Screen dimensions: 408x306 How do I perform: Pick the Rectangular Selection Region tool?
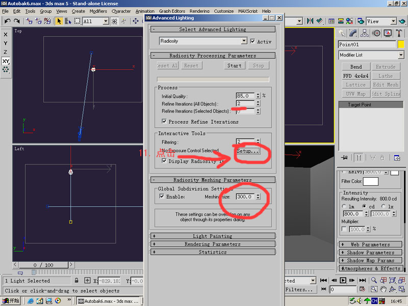[x=78, y=21]
